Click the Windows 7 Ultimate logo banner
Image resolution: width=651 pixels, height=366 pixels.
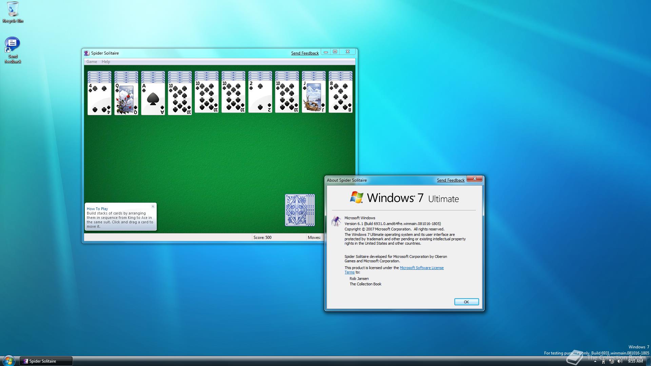point(404,198)
